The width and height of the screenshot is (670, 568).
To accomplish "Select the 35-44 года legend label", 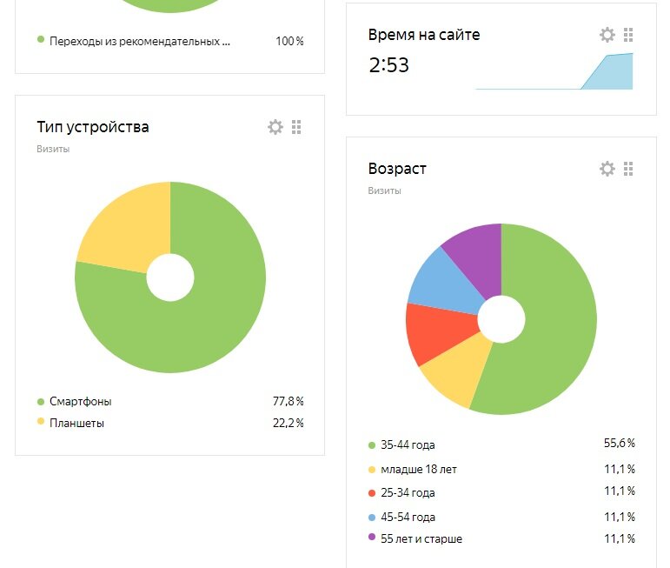I will click(408, 444).
